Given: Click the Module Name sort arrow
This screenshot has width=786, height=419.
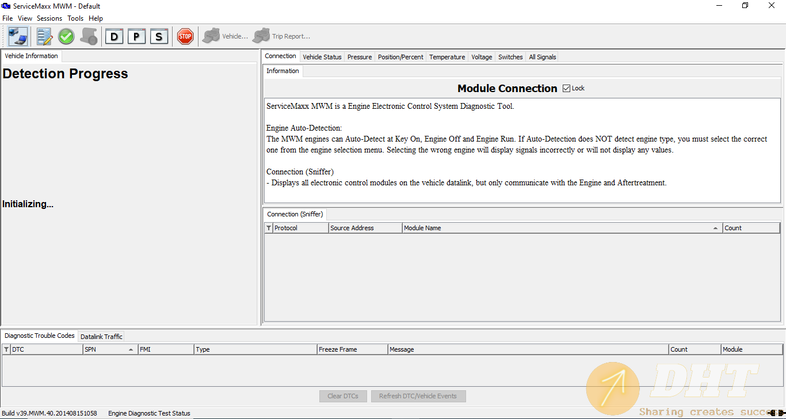Looking at the screenshot, I should click(x=715, y=228).
